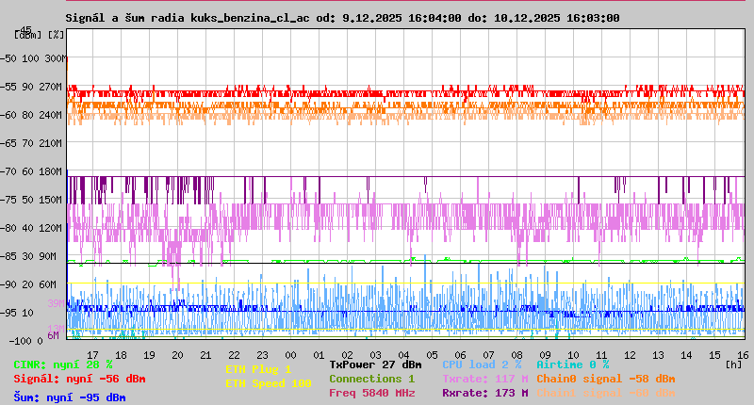Select the 'Signál: nyní -56 dBm' legend entry
This screenshot has height=405, width=754.
point(79,379)
